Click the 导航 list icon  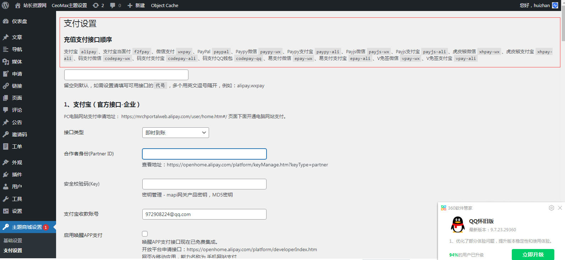tap(6, 49)
